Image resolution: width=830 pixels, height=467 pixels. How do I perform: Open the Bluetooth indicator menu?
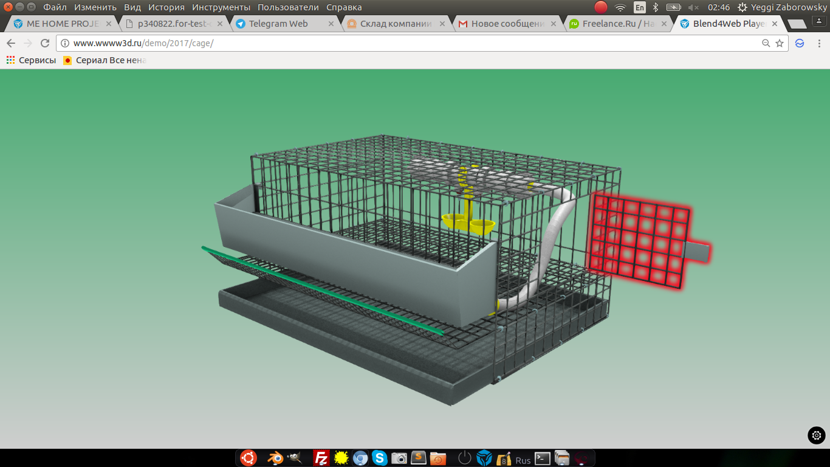point(656,7)
